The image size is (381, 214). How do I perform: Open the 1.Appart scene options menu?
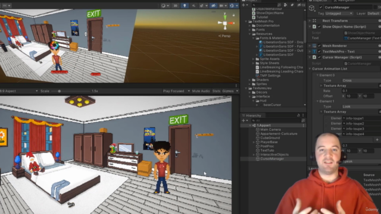click(x=303, y=125)
